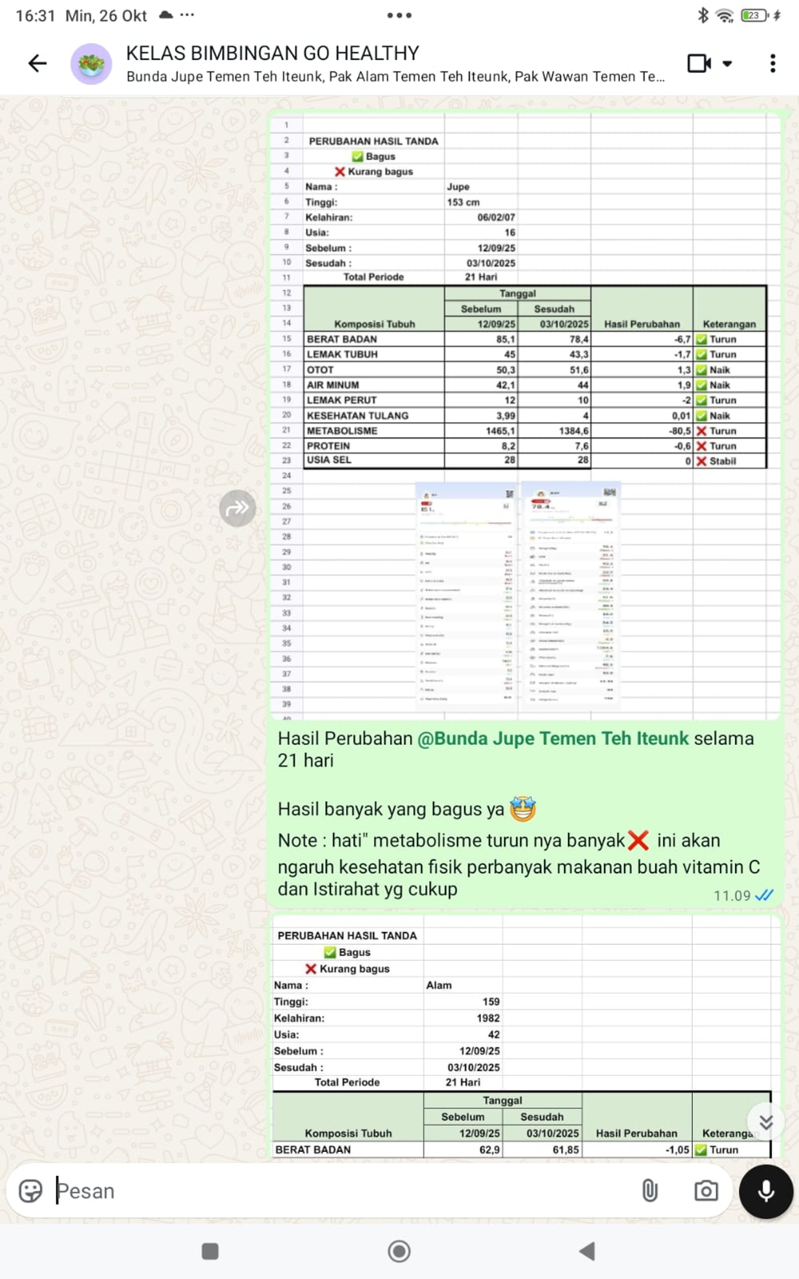
Task: Focus the Pesan message input field
Action: [x=338, y=1191]
